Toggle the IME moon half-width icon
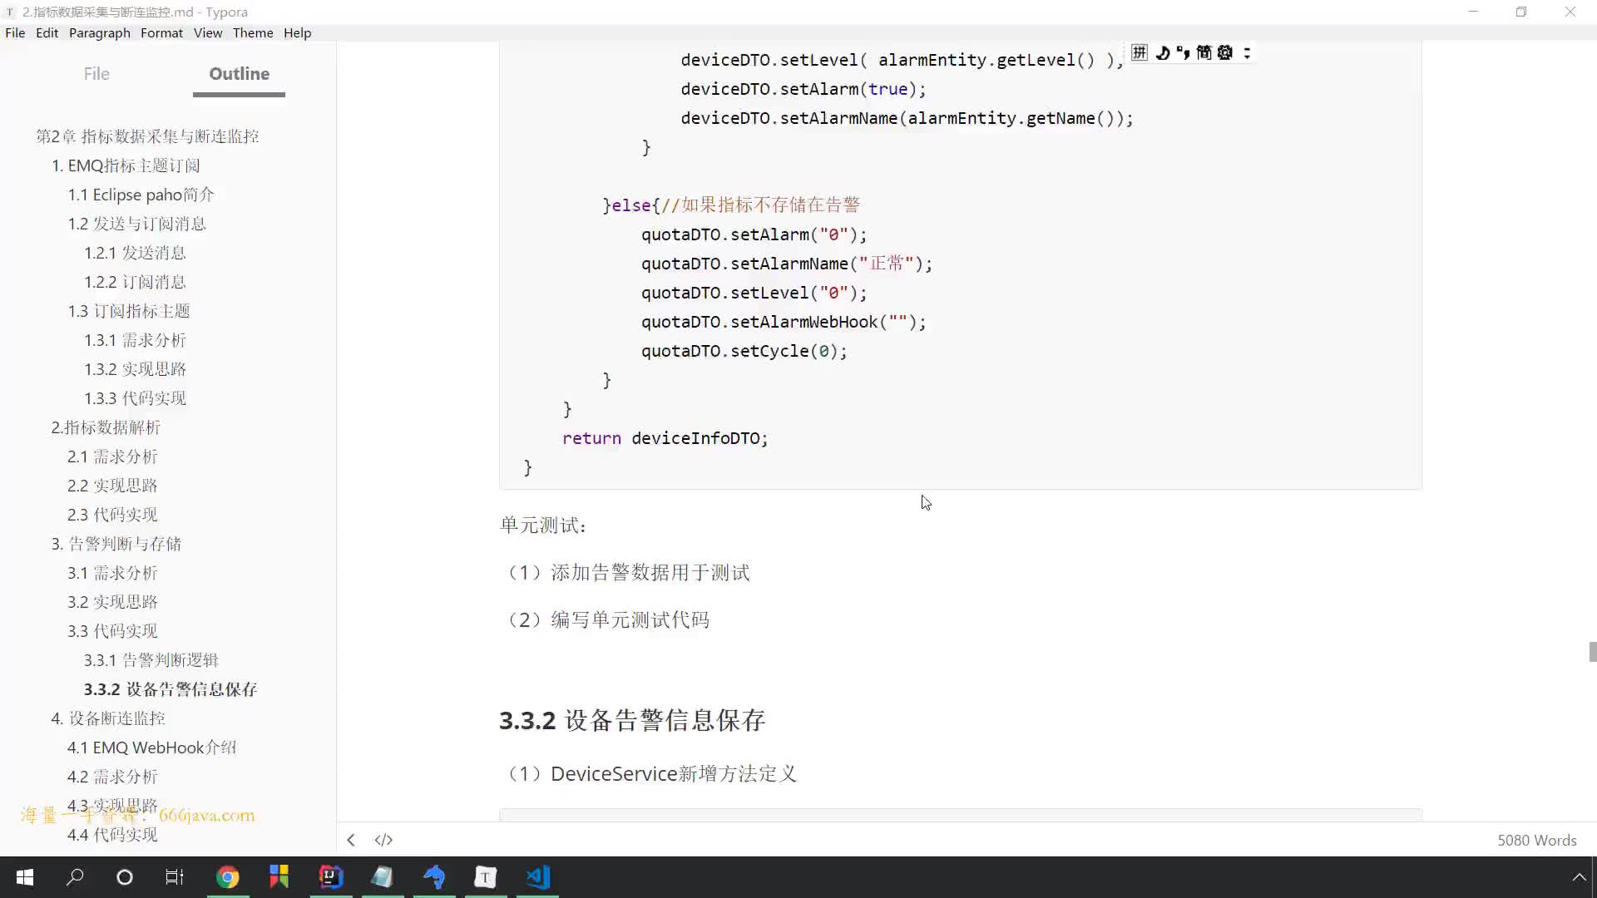 pos(1163,52)
